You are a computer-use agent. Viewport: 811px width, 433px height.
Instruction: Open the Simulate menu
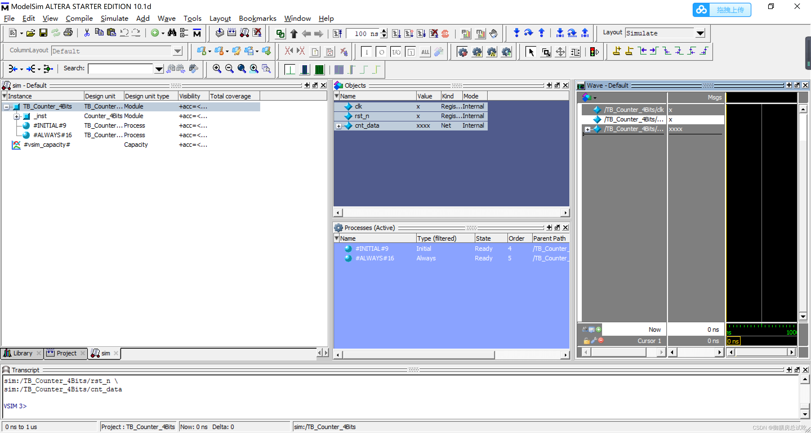pyautogui.click(x=114, y=18)
